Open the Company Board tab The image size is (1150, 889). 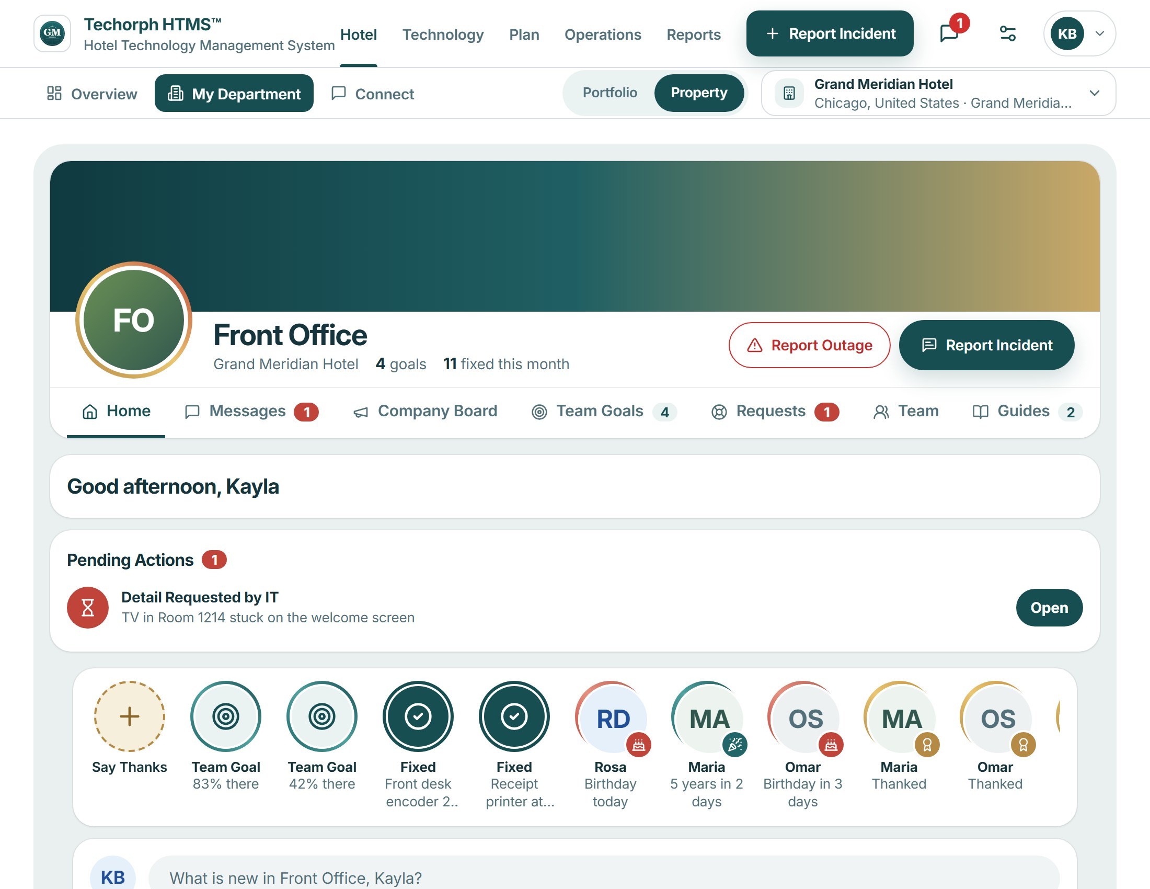point(425,412)
